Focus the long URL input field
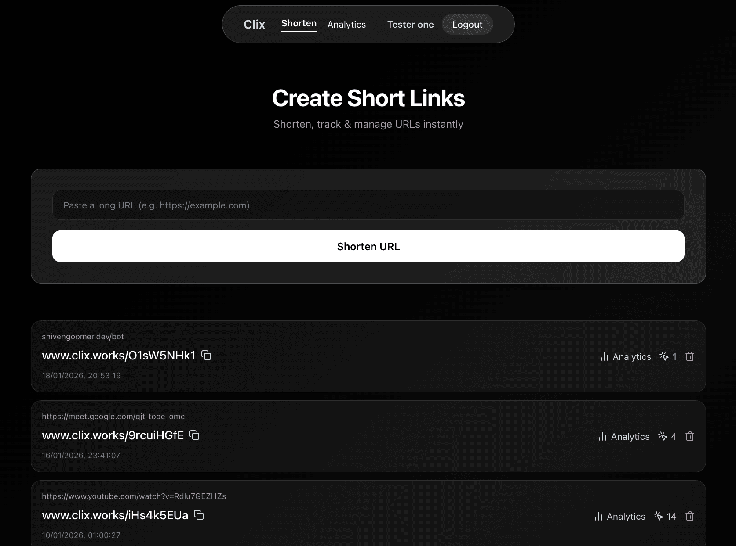The image size is (736, 546). coord(368,205)
